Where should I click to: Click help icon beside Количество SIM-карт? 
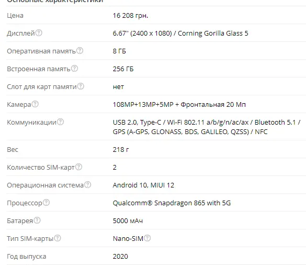click(78, 167)
